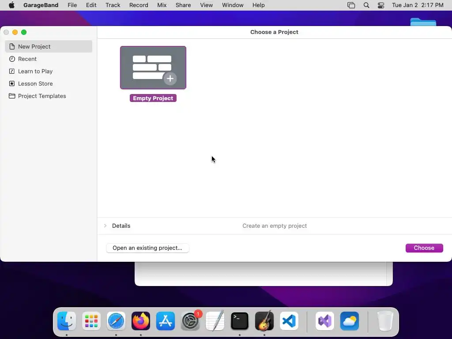Screen dimensions: 452x339
Task: Open the Share menu
Action: tap(183, 5)
